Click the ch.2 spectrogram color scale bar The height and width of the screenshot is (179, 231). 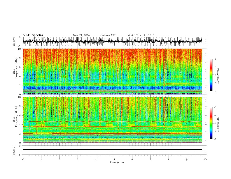coord(211,123)
